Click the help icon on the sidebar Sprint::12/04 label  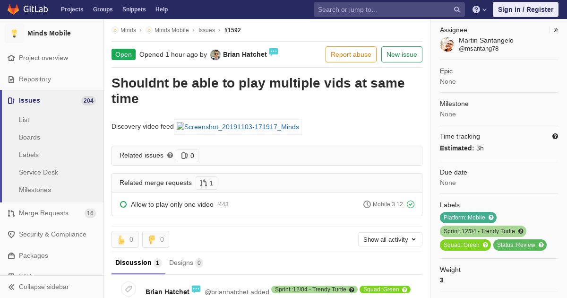[x=521, y=231]
